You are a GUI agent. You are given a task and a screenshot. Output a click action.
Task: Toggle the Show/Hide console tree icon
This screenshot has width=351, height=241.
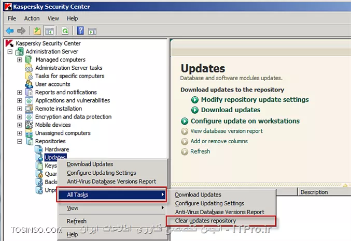pyautogui.click(x=49, y=31)
